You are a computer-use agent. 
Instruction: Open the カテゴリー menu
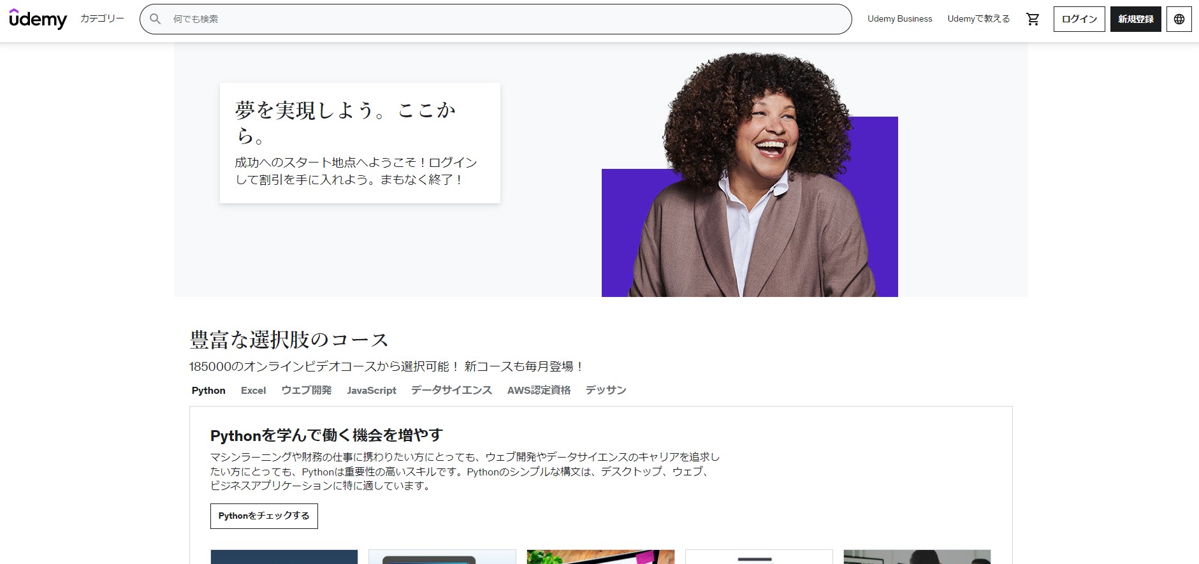click(x=102, y=19)
